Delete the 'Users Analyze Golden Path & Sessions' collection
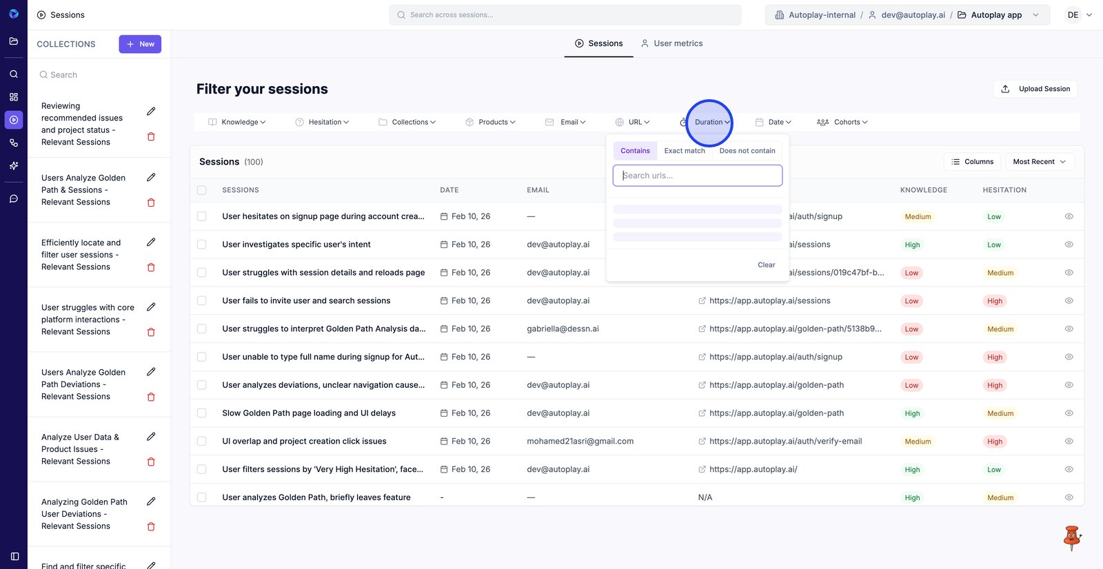Screen dimensions: 1103x569 [x=151, y=203]
